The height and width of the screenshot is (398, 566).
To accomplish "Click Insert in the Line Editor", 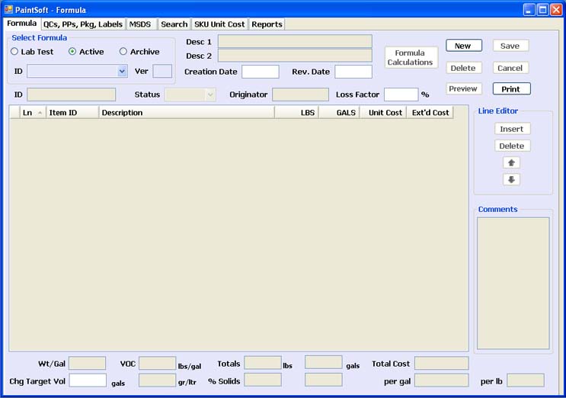I will pos(512,129).
